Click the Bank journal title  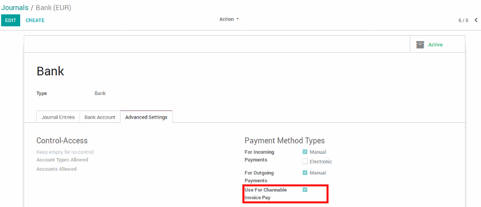[x=50, y=71]
